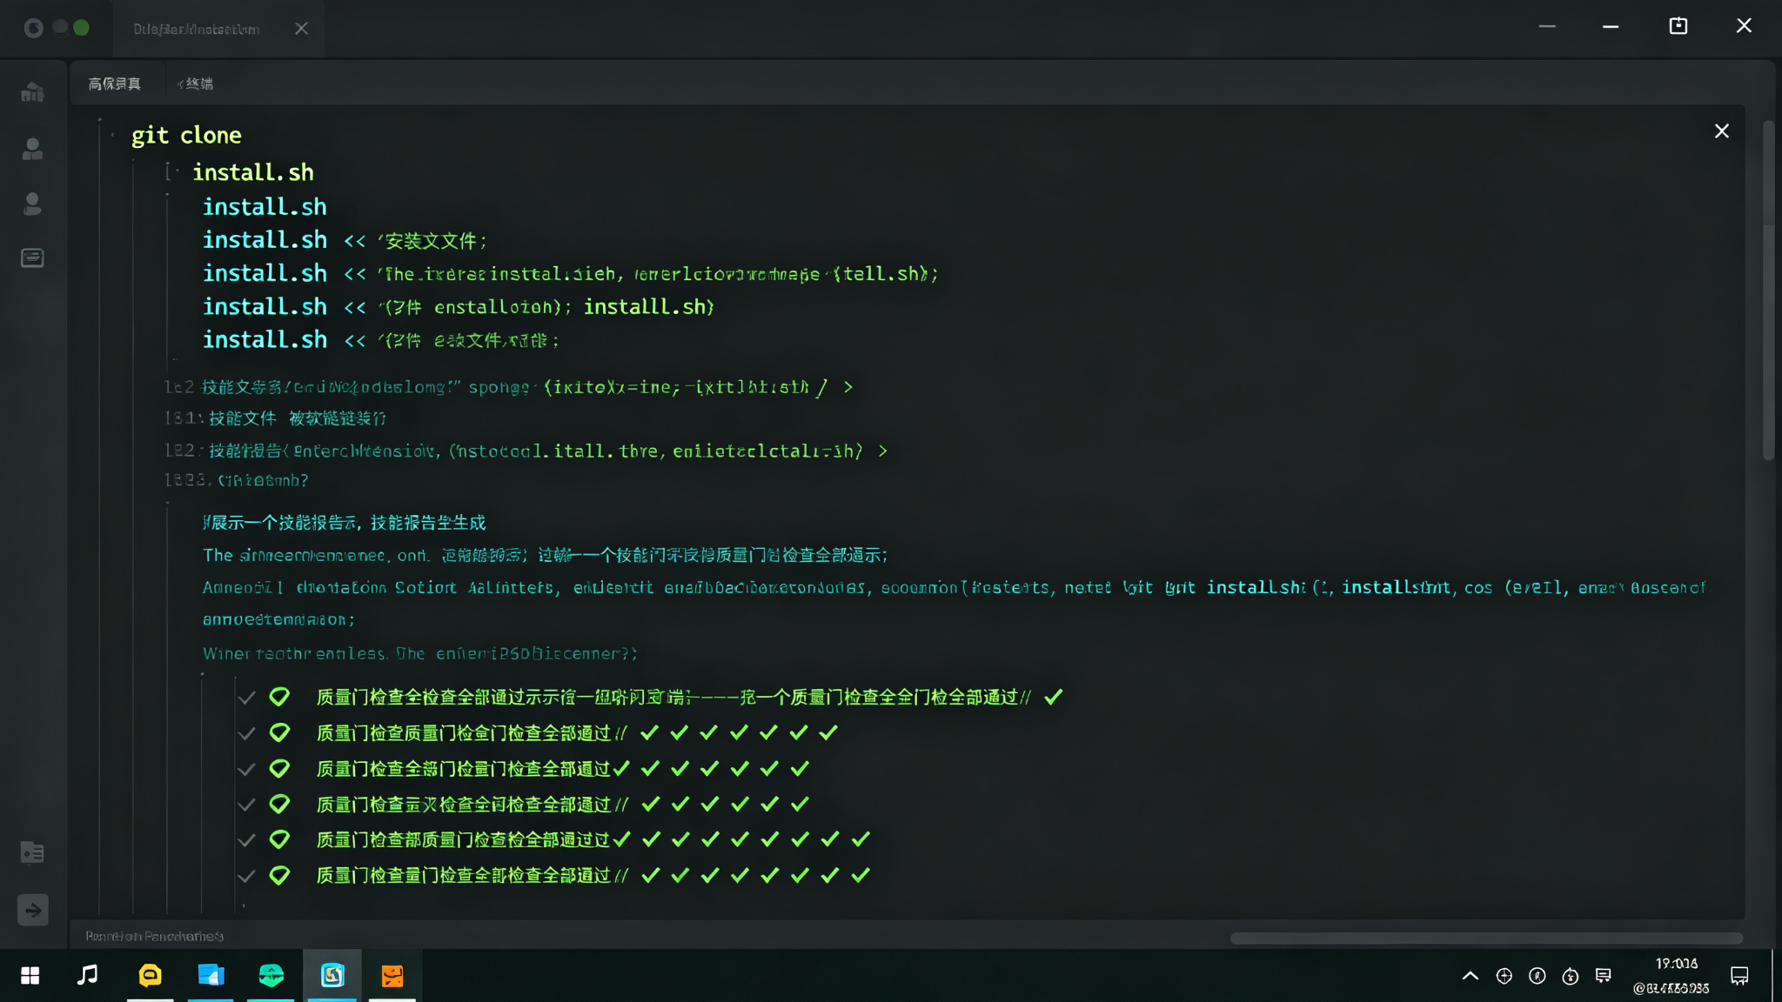Click the green shield icon on the longest quality-check row

point(279,697)
